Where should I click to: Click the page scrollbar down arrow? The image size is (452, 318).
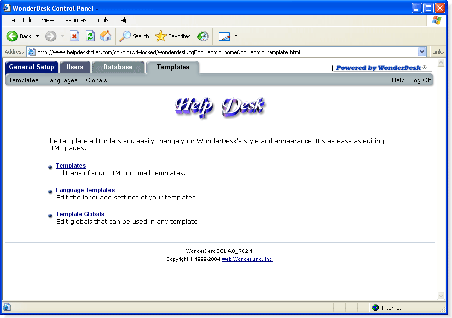click(x=441, y=296)
